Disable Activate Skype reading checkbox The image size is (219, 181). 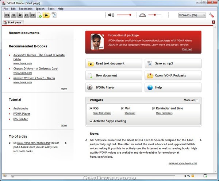pos(91,121)
